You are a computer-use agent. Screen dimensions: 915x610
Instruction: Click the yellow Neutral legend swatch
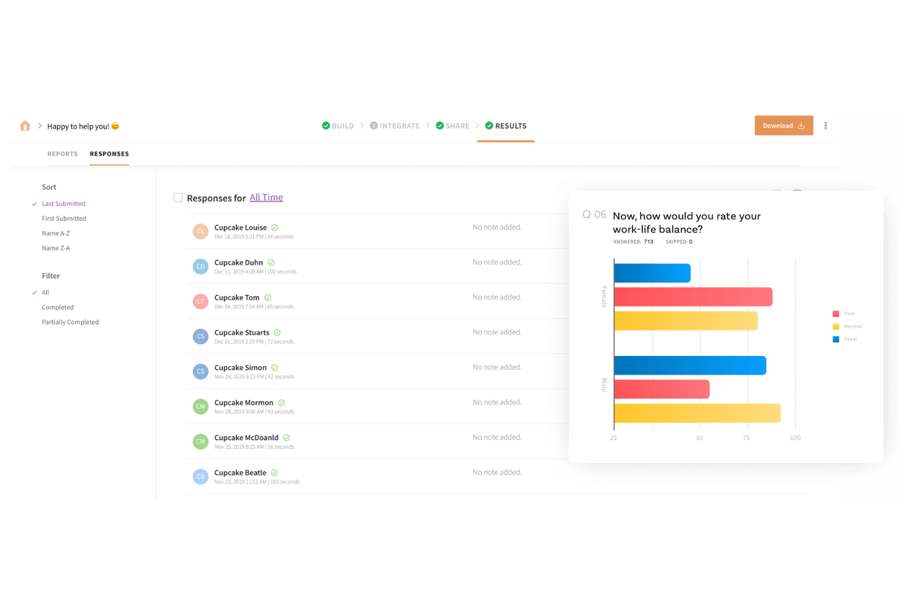pos(836,326)
